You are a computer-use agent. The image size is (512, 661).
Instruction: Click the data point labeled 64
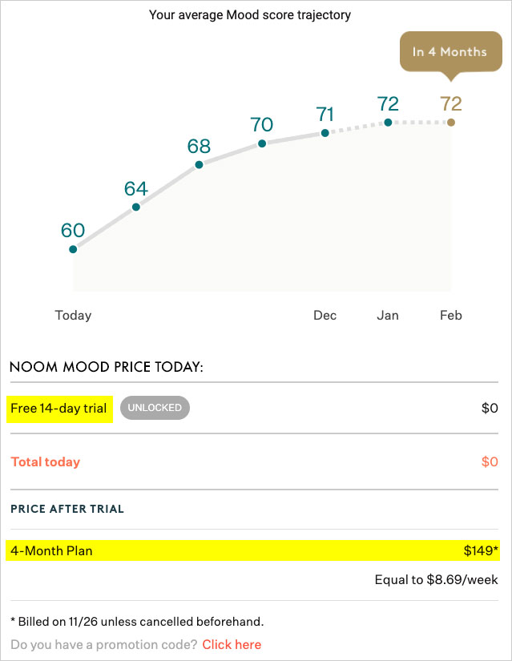click(x=135, y=207)
